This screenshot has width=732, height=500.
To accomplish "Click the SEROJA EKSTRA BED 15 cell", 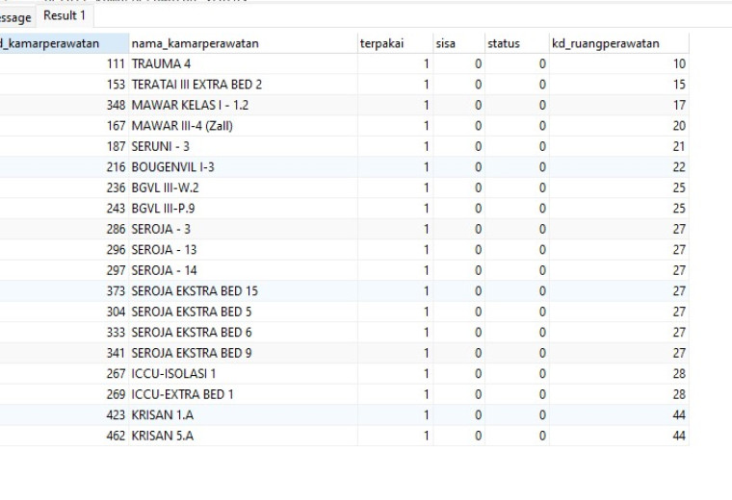I will pyautogui.click(x=243, y=290).
